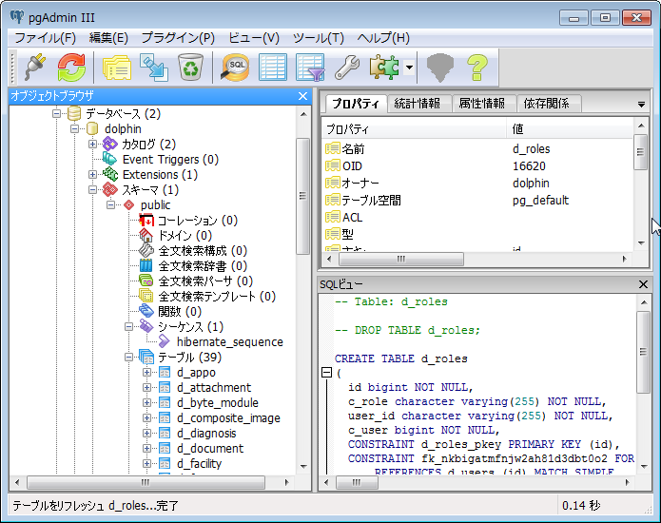Expand the d_appo table
661x523 pixels.
click(146, 373)
